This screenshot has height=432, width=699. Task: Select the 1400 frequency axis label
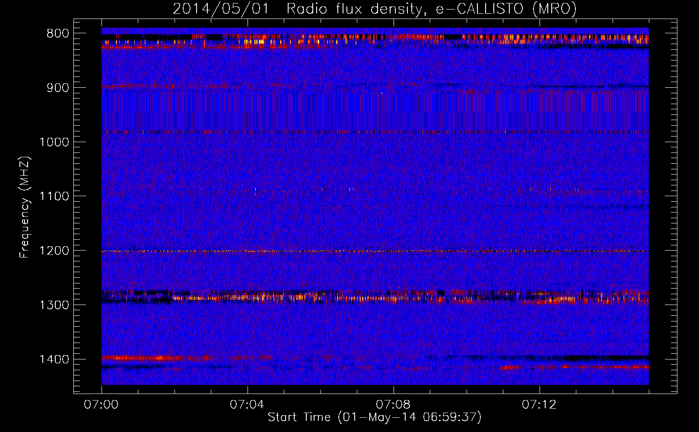[54, 359]
